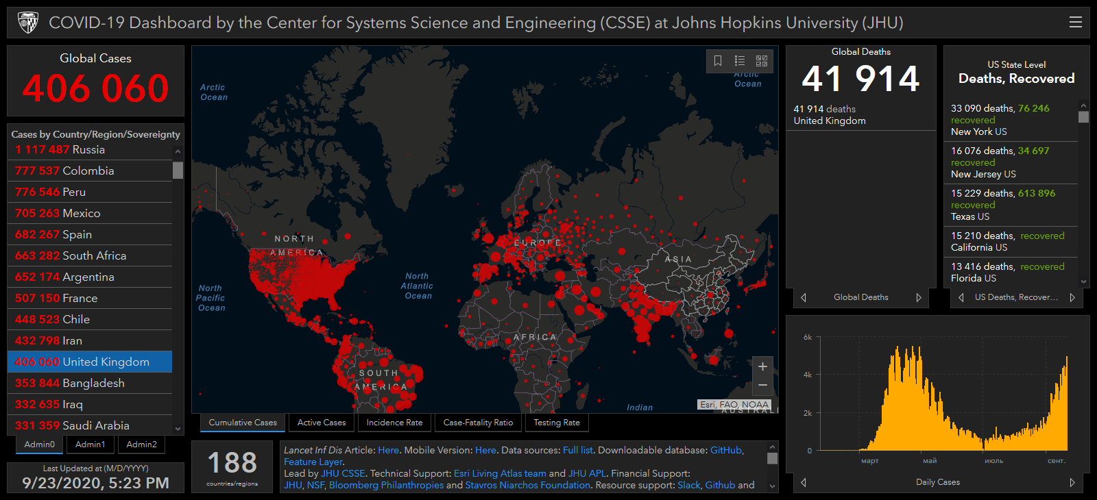
Task: Open the basemap gallery grid icon
Action: [762, 61]
